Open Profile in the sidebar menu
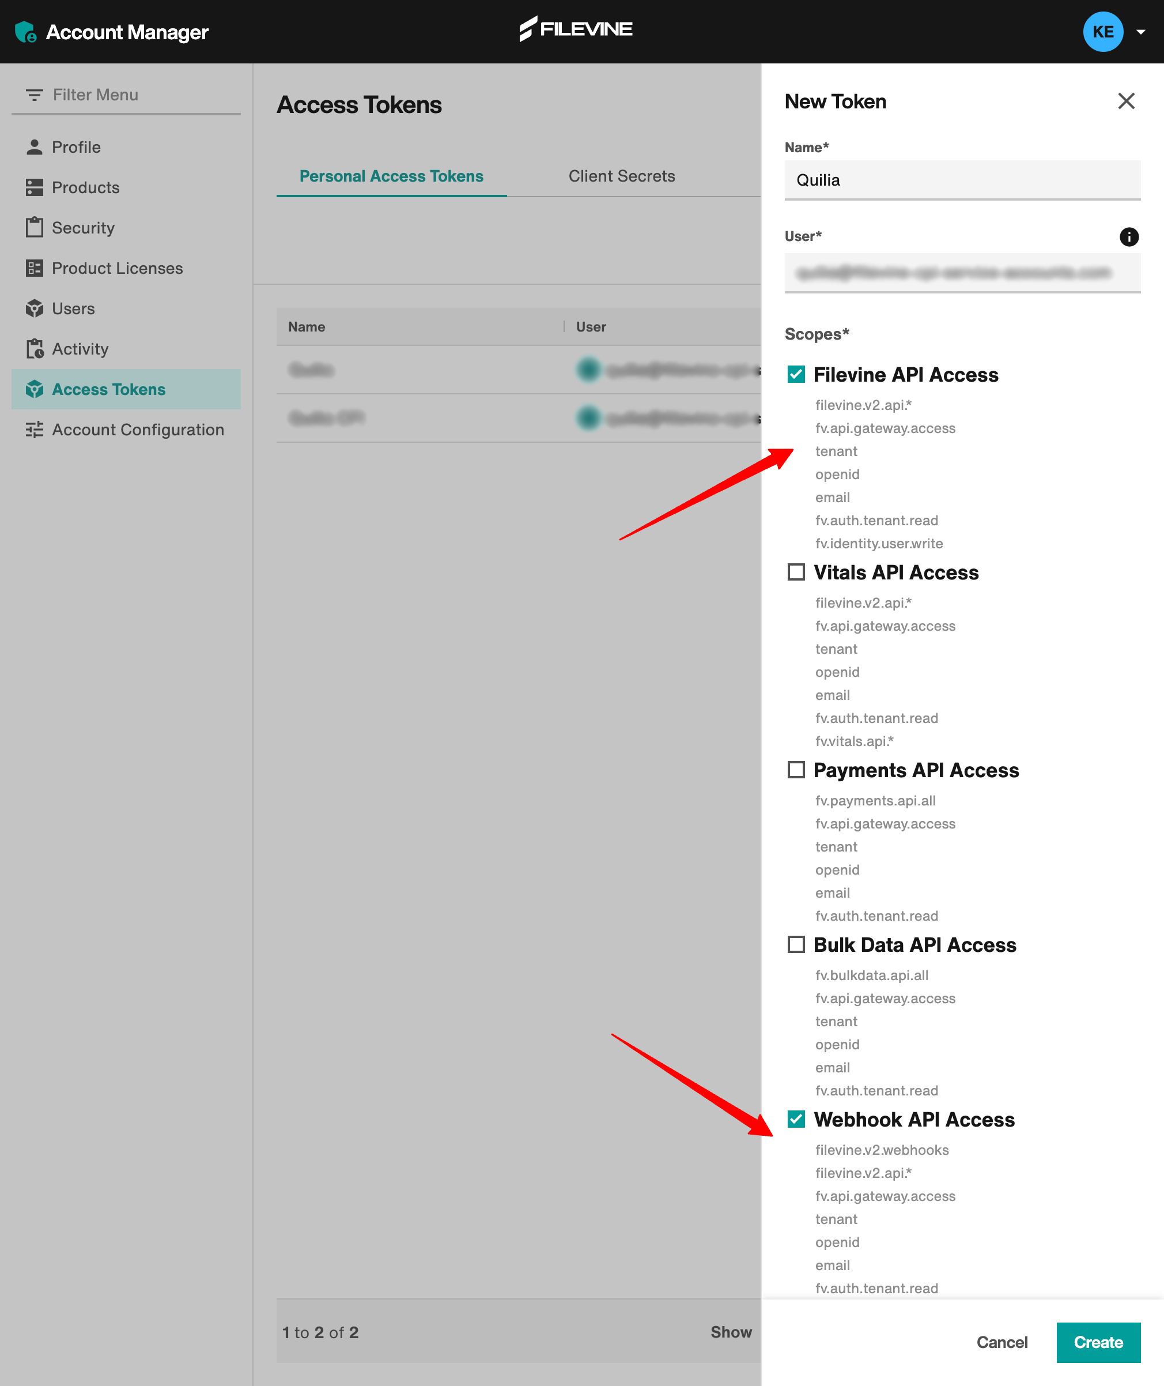 [126, 146]
